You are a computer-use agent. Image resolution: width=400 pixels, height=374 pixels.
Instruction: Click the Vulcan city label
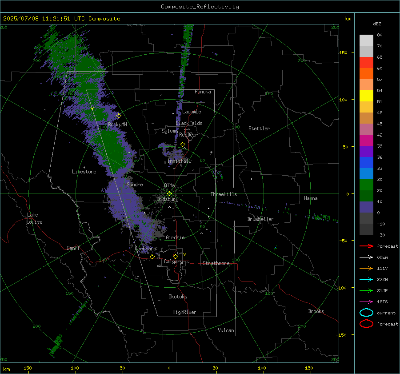pos(226,330)
